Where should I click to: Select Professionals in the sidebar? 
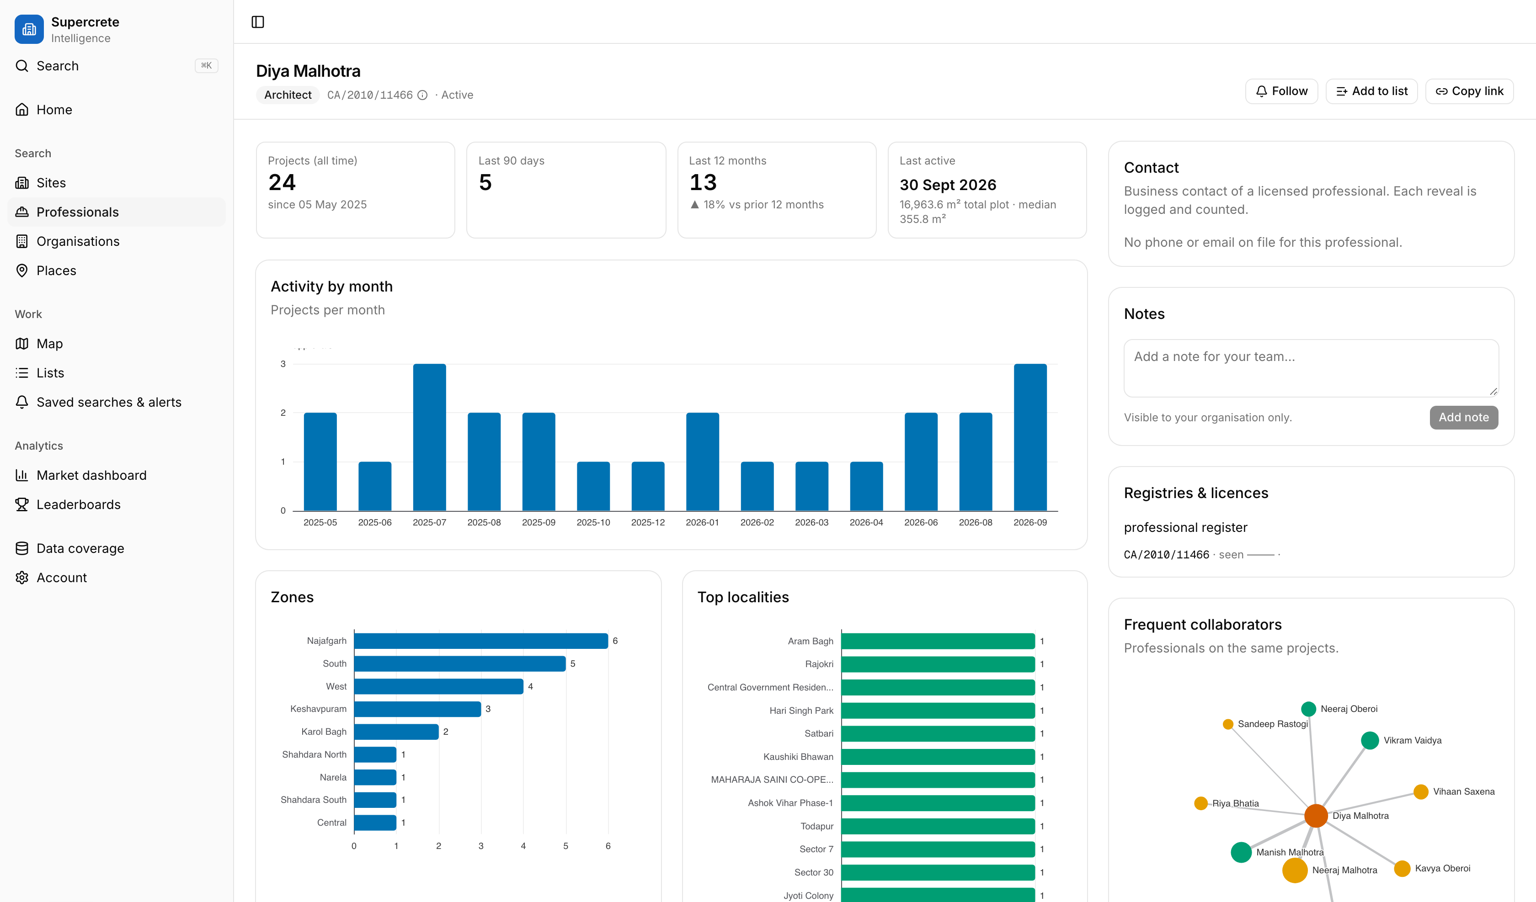coord(117,212)
